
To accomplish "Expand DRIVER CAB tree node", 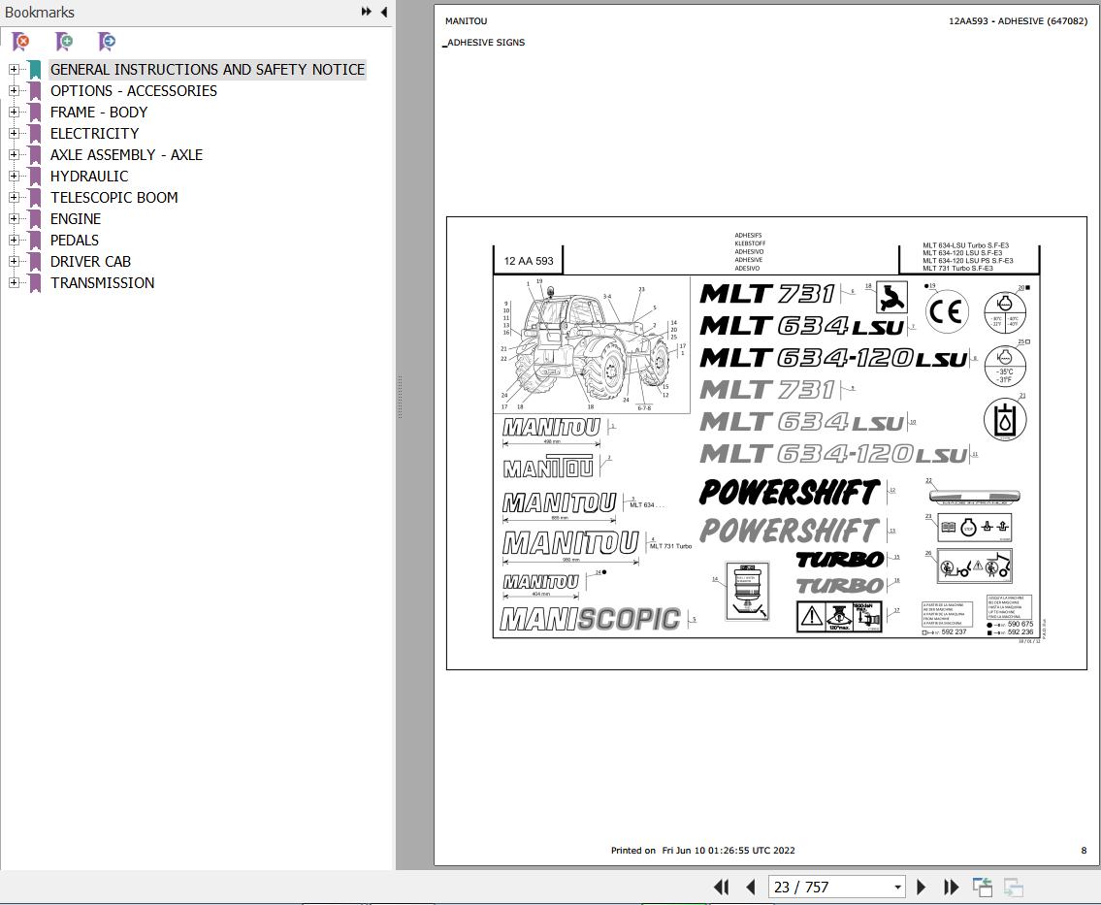I will point(14,261).
